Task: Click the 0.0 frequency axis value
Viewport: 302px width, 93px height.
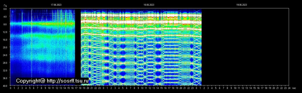Action: [x=5, y=9]
